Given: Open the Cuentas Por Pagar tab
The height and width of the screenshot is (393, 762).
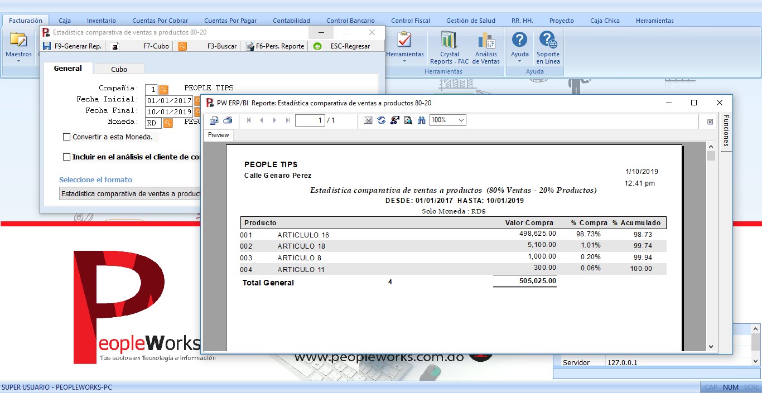Looking at the screenshot, I should tap(230, 21).
